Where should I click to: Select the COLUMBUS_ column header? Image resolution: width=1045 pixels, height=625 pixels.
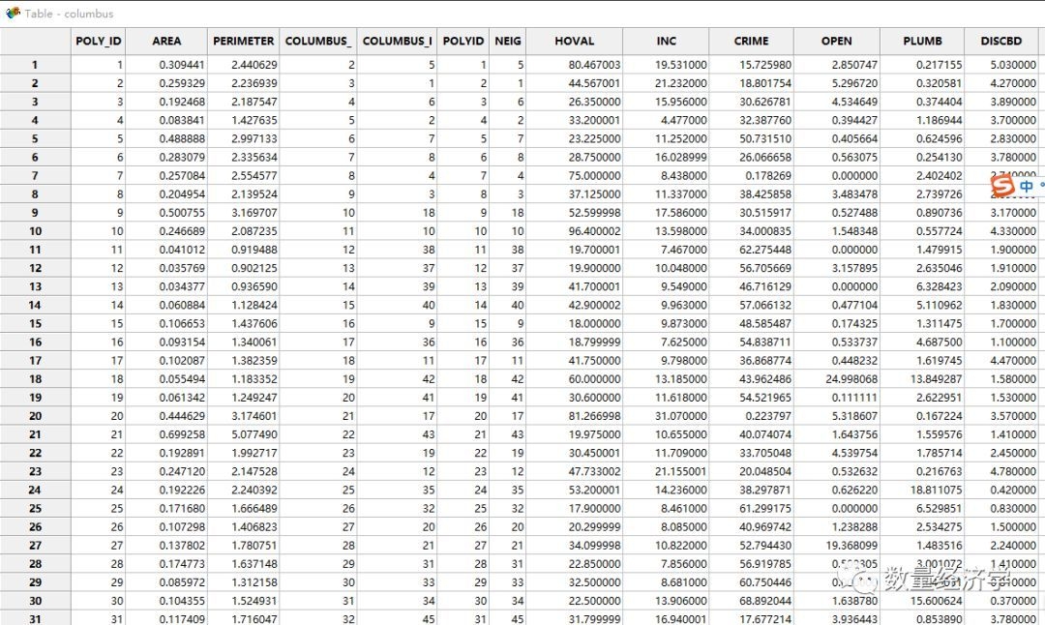click(318, 41)
